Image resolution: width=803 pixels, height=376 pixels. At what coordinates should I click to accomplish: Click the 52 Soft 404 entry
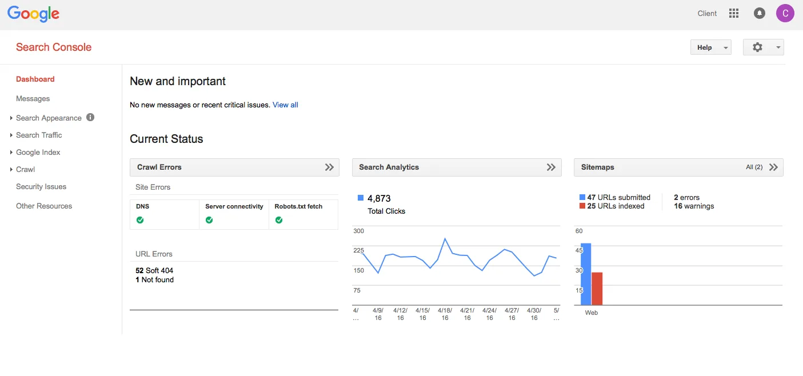click(x=154, y=270)
